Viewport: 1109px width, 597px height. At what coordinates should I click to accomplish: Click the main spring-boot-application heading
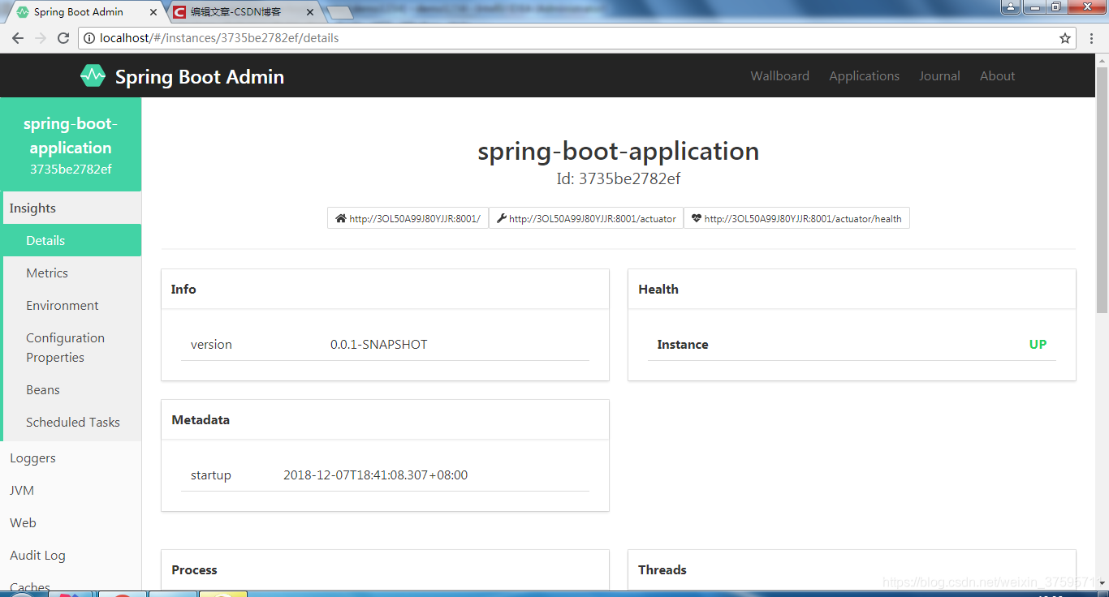point(619,151)
